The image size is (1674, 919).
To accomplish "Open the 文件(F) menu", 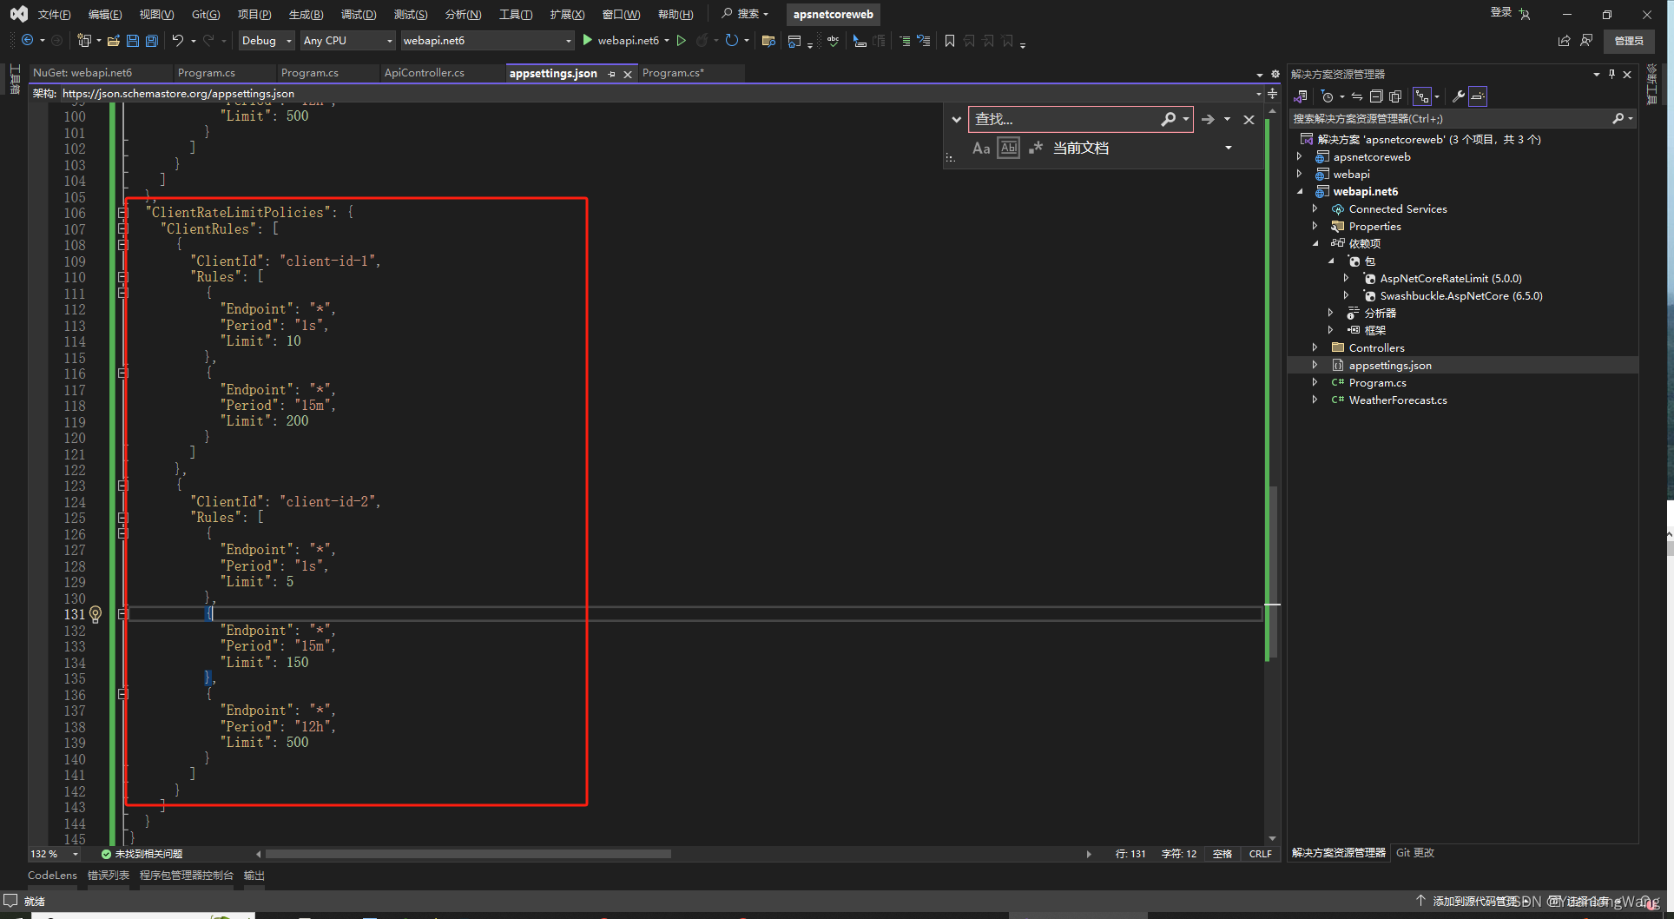I will coord(54,14).
